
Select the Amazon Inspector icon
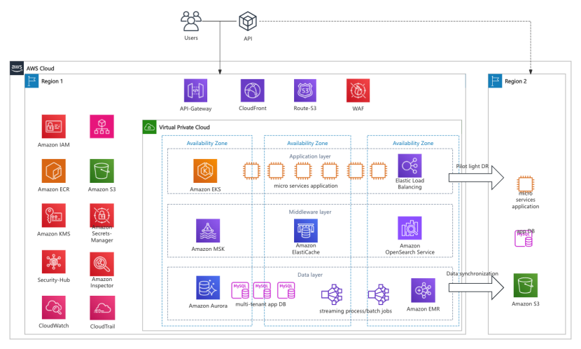pos(102,264)
